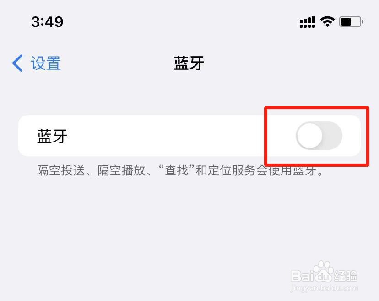Screen dimensions: 379x301
Task: Click the "Bai" letters of the watermark
Action: point(303,276)
